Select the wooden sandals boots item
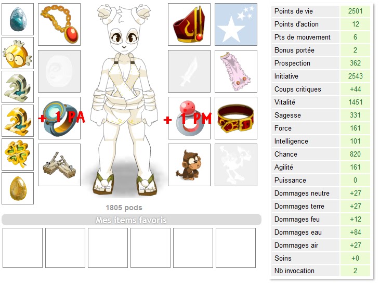The image size is (380, 283). [59, 165]
